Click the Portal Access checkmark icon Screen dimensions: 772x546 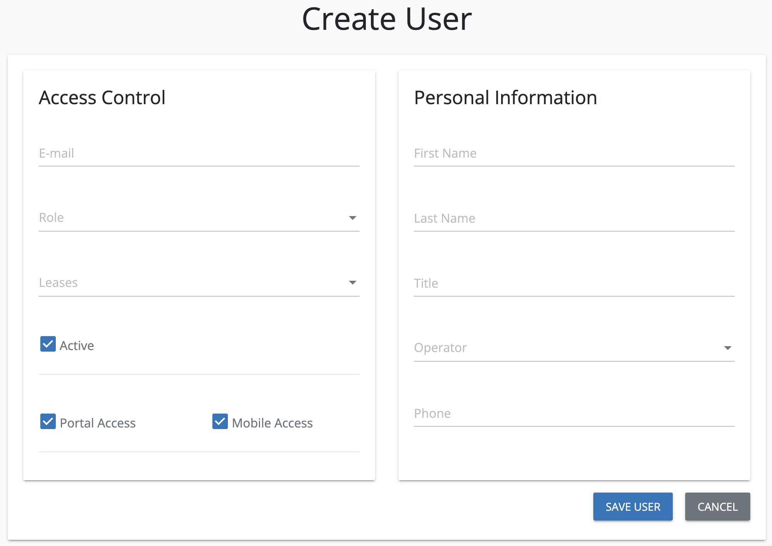coord(48,422)
